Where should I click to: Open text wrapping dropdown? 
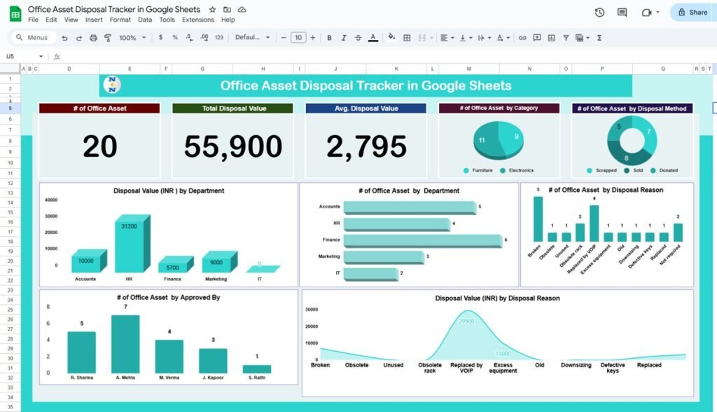pos(485,38)
